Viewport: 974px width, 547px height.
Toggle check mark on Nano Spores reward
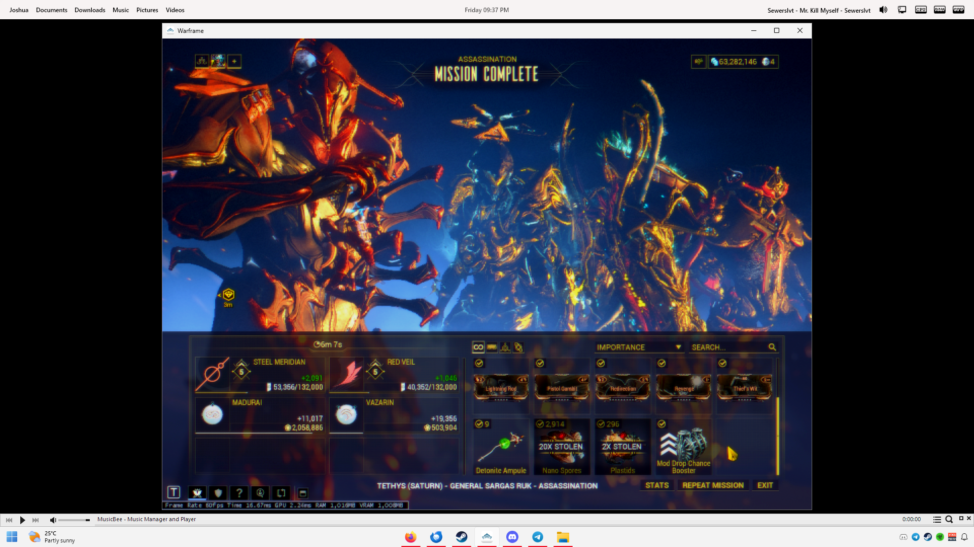pyautogui.click(x=540, y=424)
